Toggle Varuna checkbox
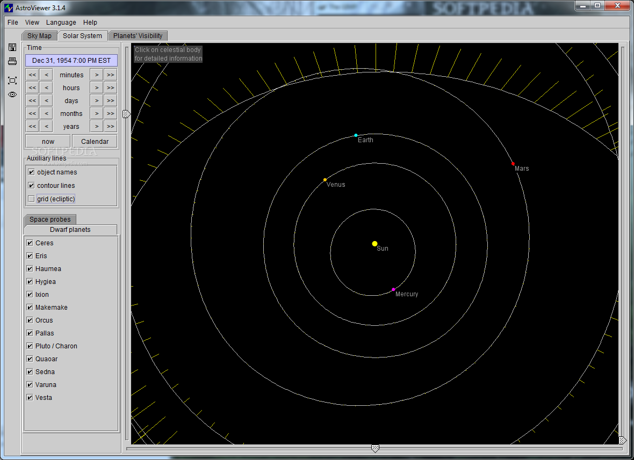 pyautogui.click(x=30, y=385)
